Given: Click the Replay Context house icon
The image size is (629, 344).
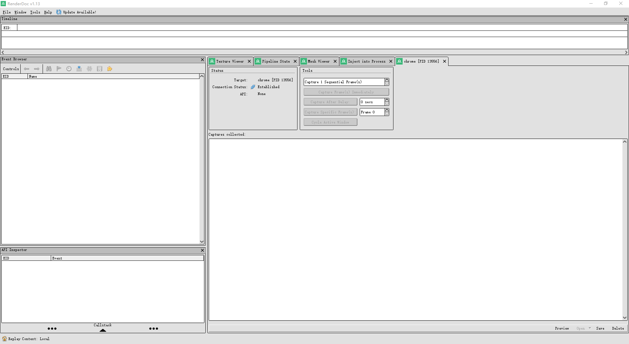Looking at the screenshot, I should pos(5,339).
